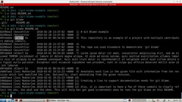Click the 'git blame README.md' command text
Image resolution: width=182 pixels, height=102 pixels.
(24, 29)
